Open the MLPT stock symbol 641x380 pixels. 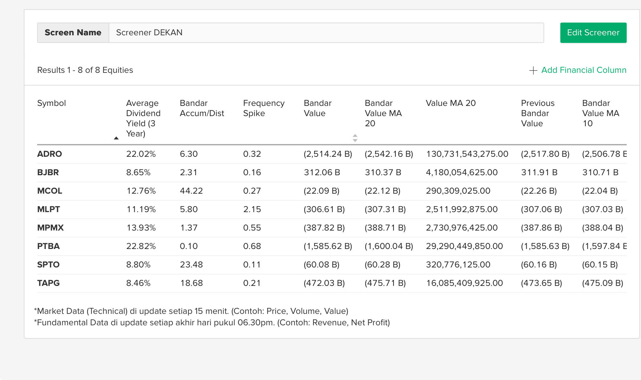click(x=49, y=209)
